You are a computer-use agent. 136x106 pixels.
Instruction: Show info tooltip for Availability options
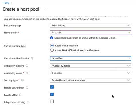[27, 66]
